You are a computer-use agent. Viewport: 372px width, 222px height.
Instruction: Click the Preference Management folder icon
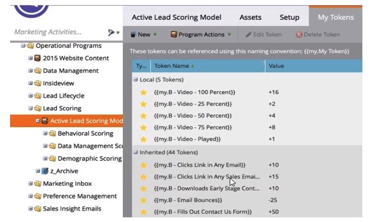point(38,196)
